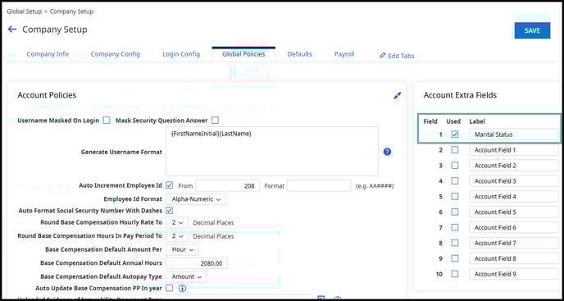Click Company Setup breadcrumb
This screenshot has width=564, height=301.
click(71, 11)
